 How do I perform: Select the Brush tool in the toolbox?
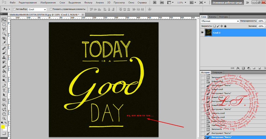coord(4,53)
